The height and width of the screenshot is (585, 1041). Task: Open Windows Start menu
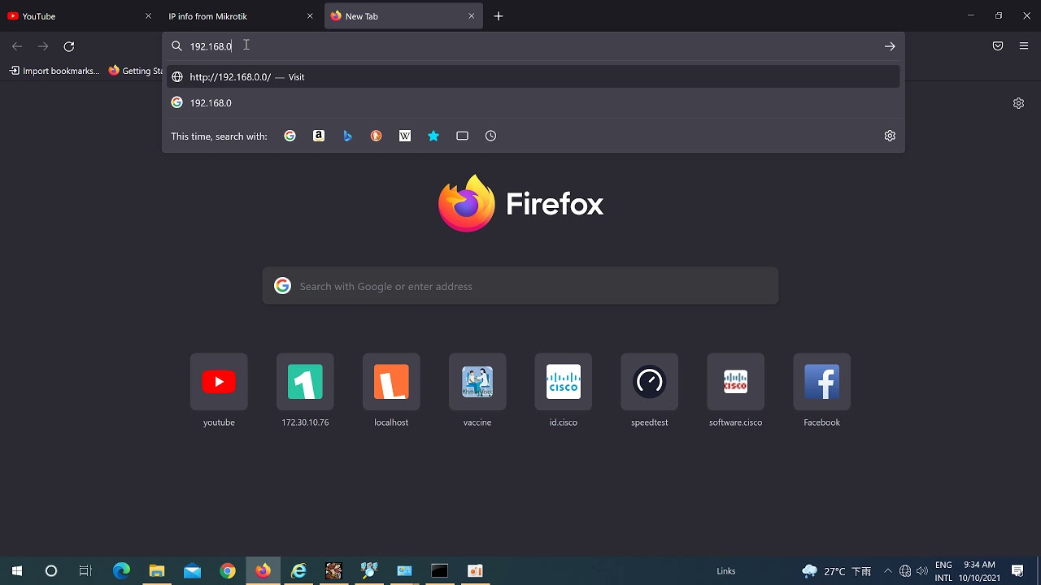[16, 571]
